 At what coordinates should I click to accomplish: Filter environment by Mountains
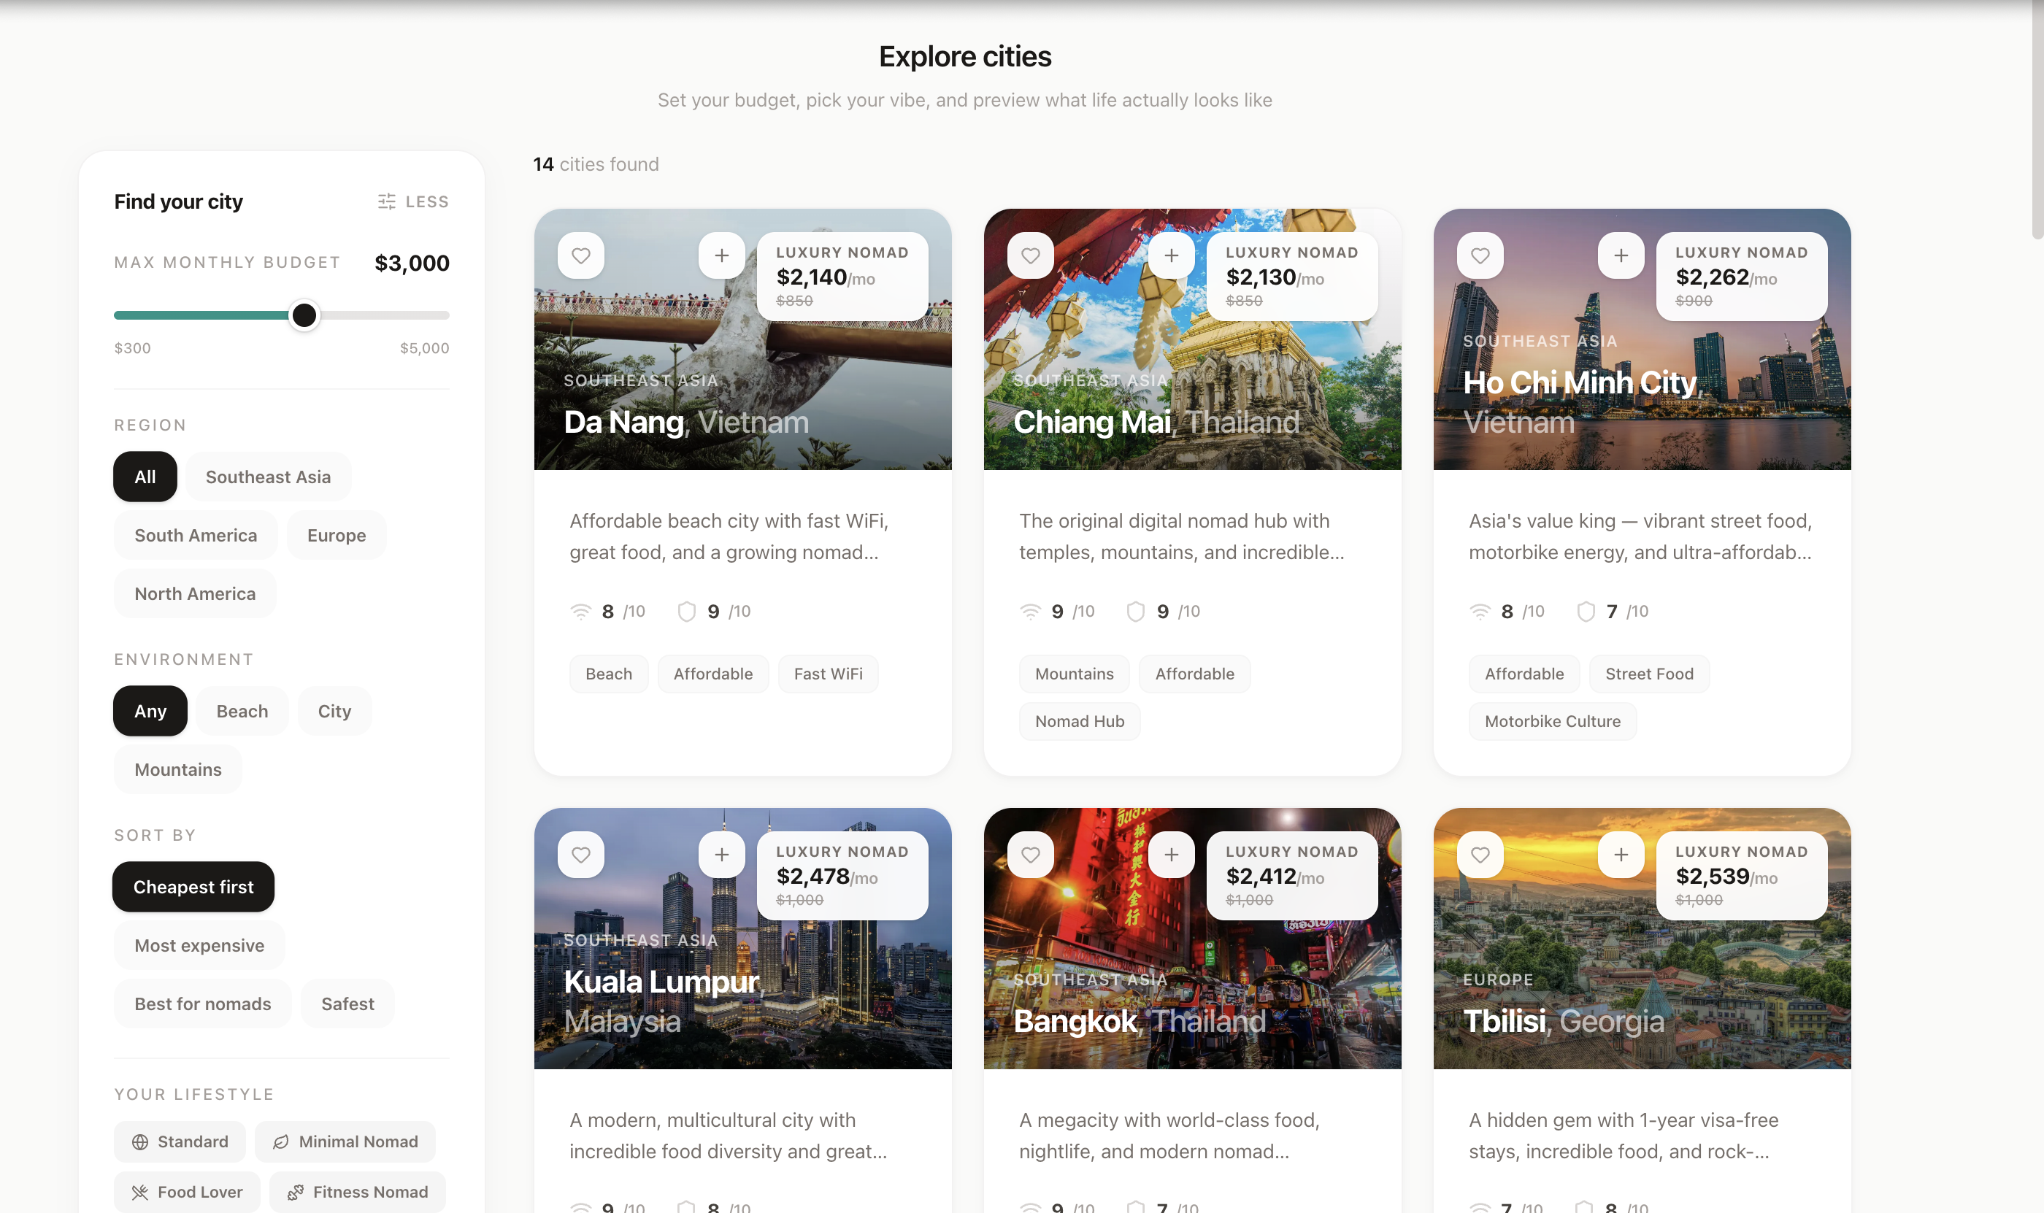pos(177,769)
